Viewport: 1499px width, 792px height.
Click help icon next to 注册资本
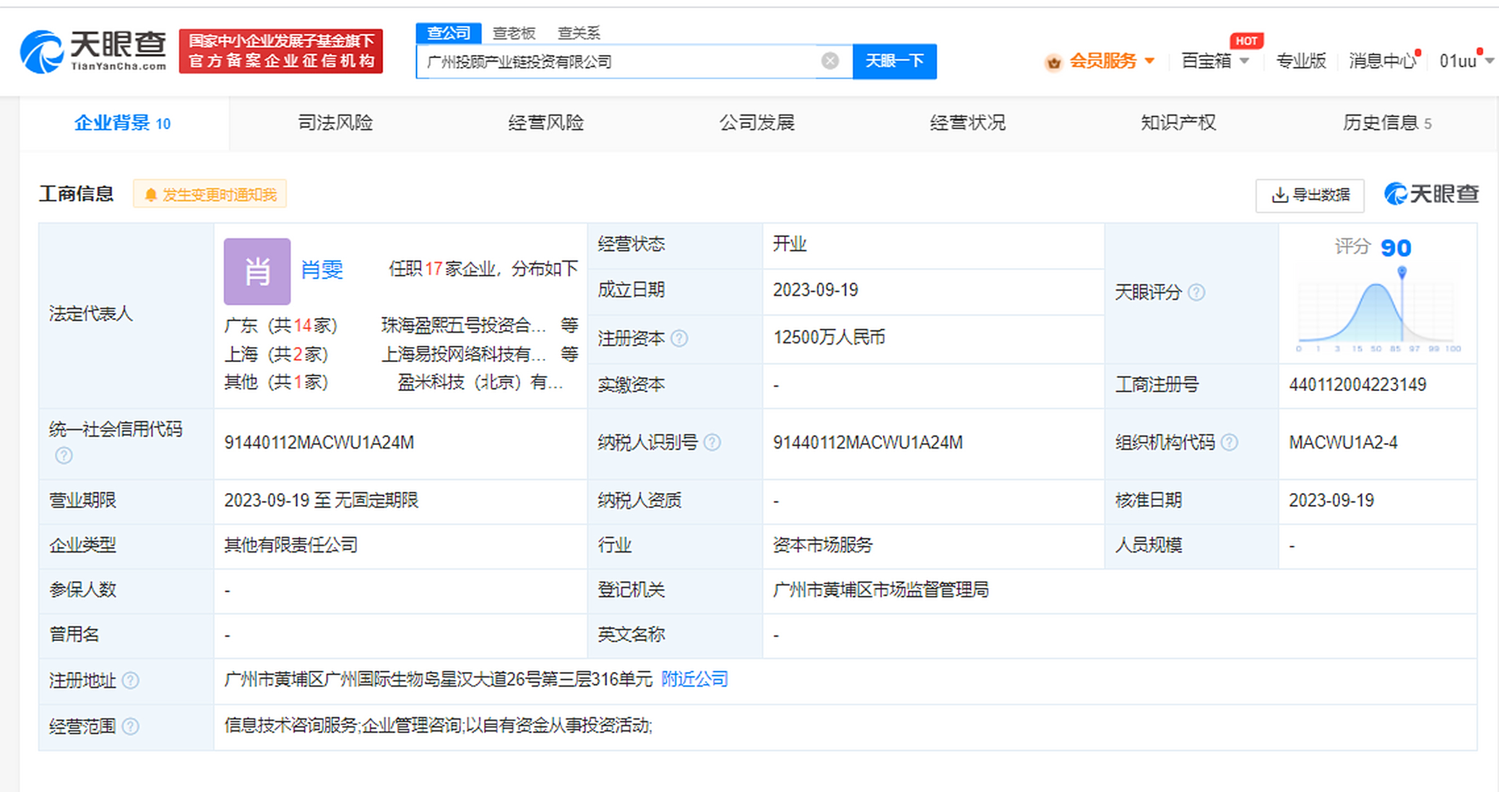[x=679, y=338]
